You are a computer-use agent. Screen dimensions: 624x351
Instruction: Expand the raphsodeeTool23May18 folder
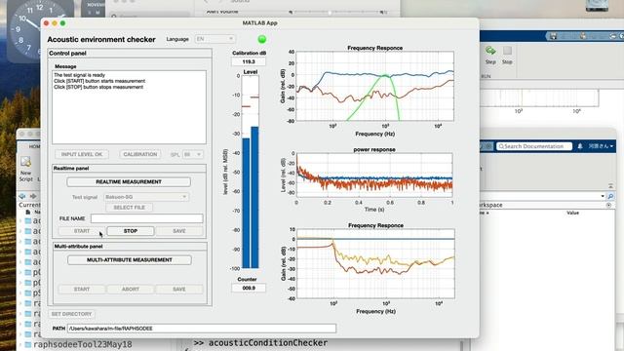tap(20, 344)
